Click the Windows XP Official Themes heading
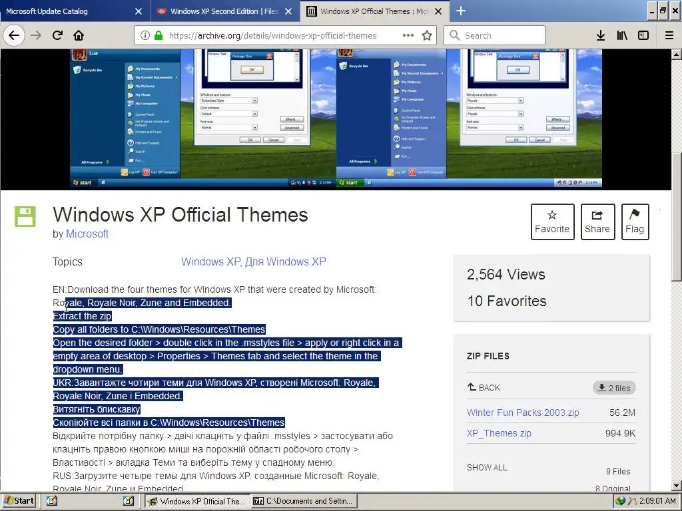Screen dimensions: 682x511 point(180,215)
